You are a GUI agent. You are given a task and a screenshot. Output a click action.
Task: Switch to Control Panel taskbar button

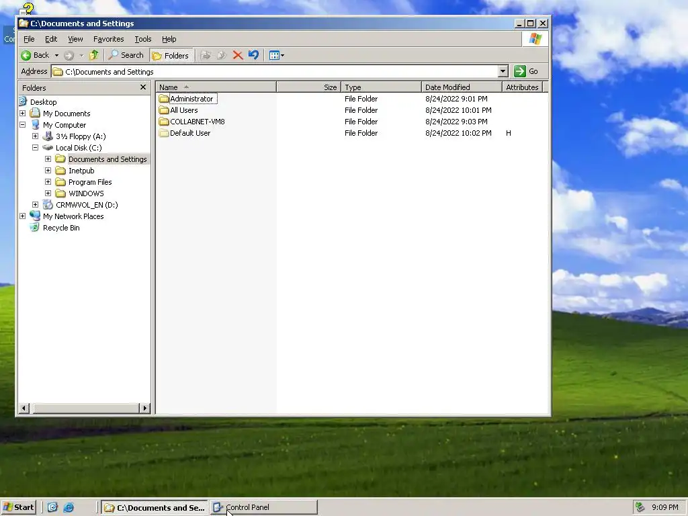click(263, 507)
